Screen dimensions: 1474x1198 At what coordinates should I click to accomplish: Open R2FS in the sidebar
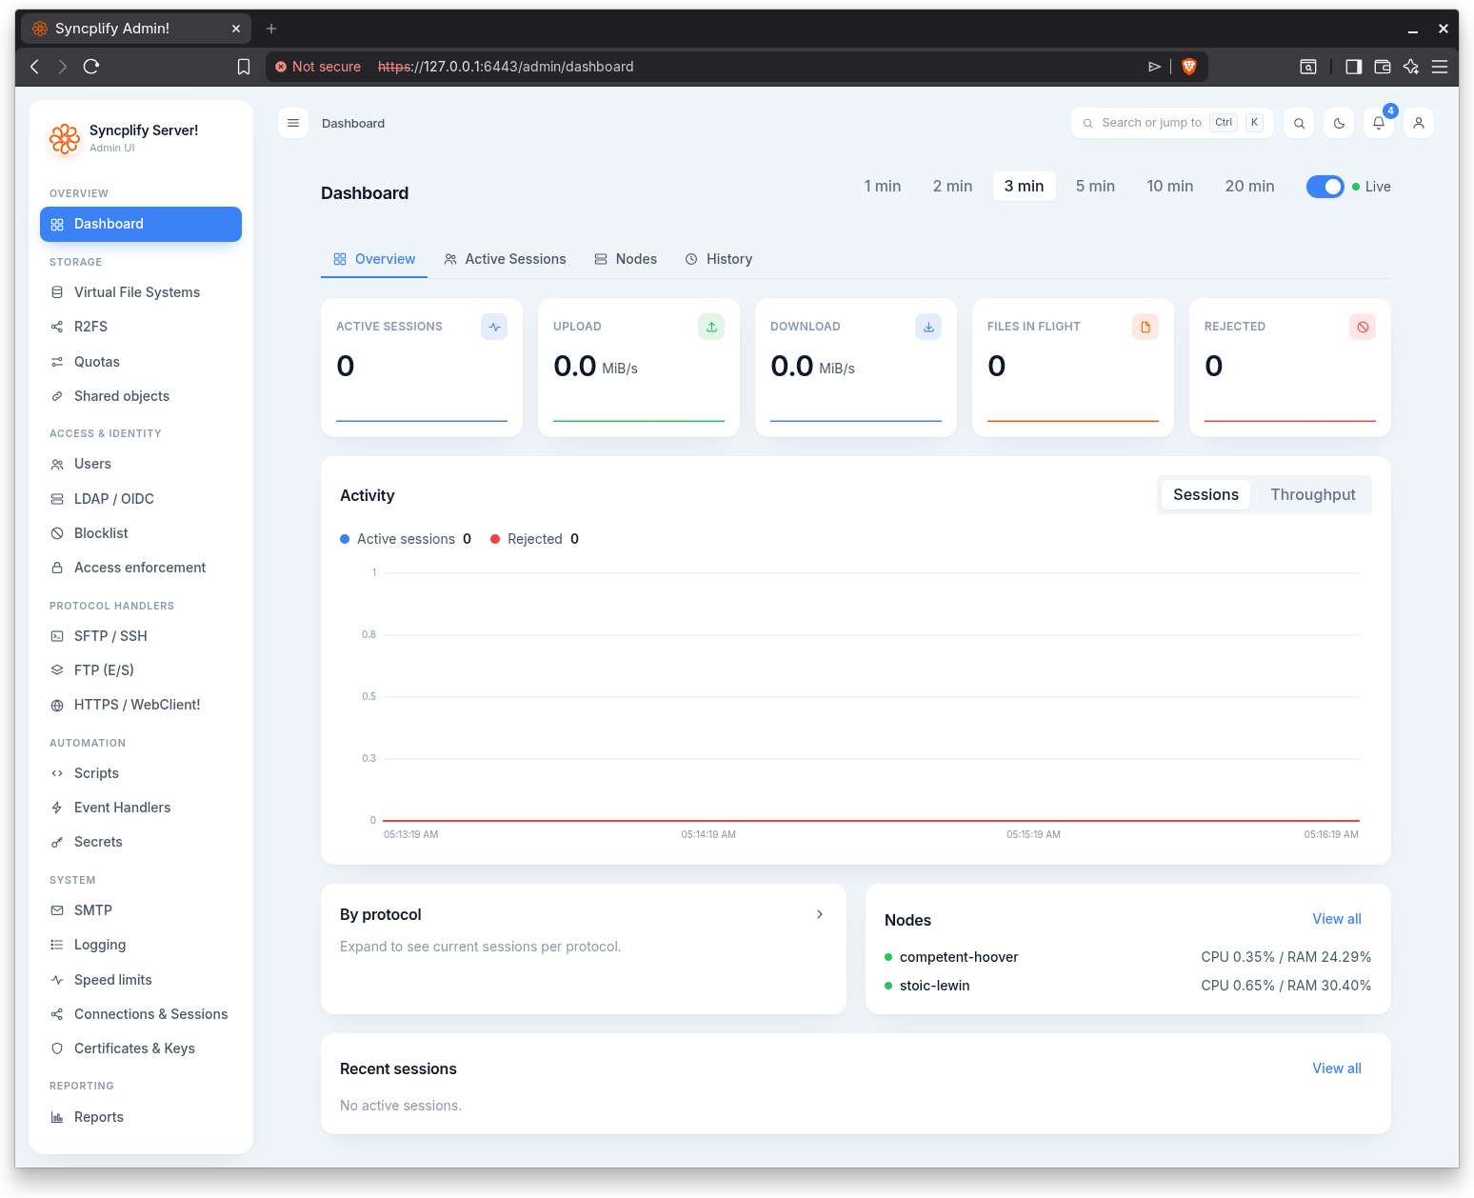click(x=141, y=327)
